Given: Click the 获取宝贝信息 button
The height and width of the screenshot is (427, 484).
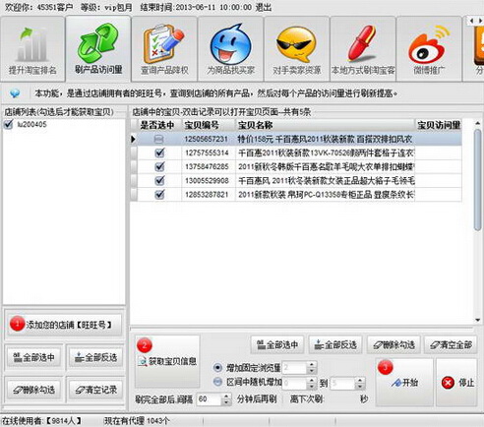Looking at the screenshot, I should point(167,361).
